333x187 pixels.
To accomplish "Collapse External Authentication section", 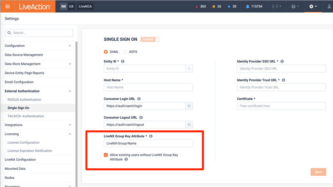I will [70, 91].
